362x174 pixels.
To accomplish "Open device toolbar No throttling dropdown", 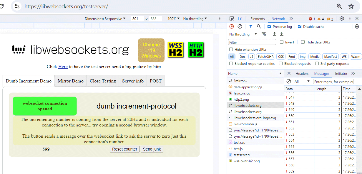I will [195, 19].
